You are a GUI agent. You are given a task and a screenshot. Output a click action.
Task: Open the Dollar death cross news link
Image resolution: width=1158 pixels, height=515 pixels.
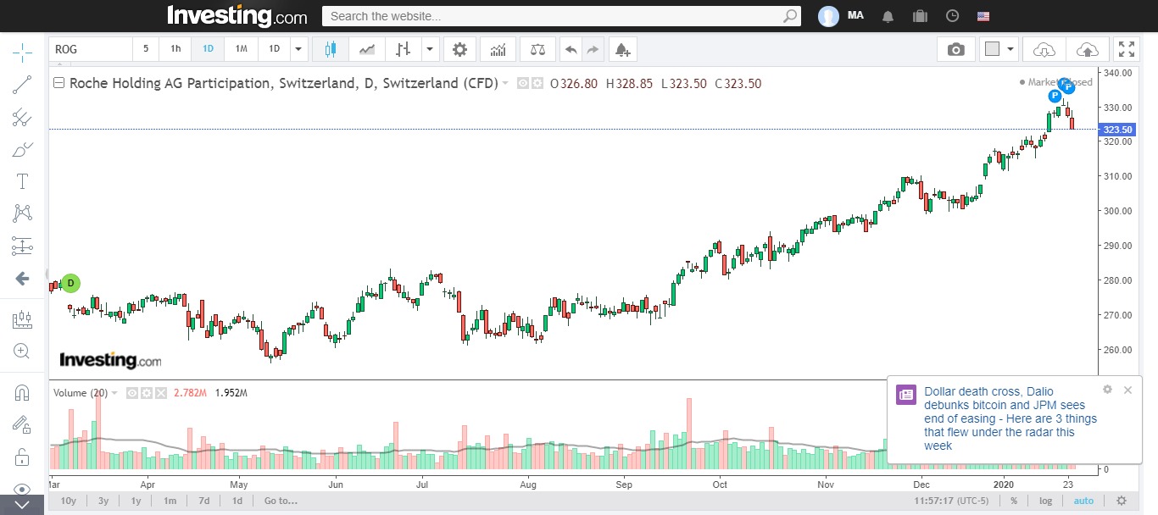[x=1010, y=418]
